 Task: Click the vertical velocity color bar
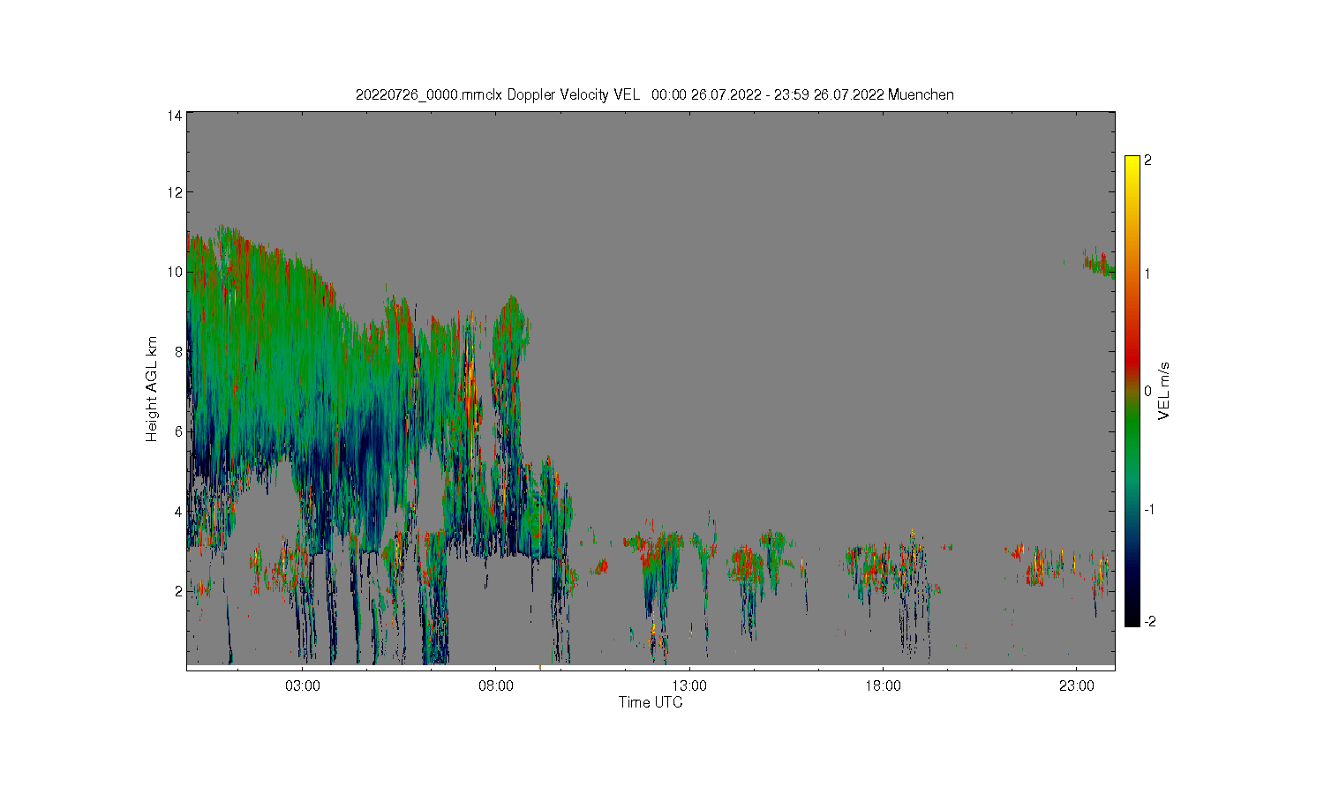[1132, 391]
